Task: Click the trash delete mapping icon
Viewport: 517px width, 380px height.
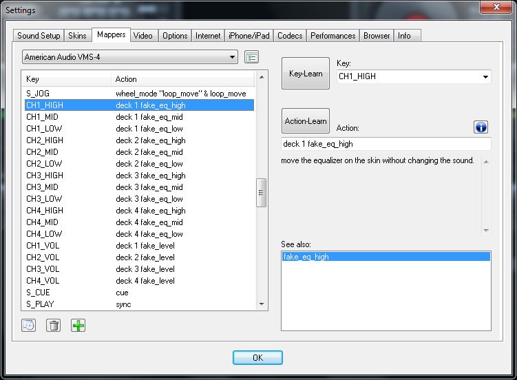Action: tap(53, 326)
